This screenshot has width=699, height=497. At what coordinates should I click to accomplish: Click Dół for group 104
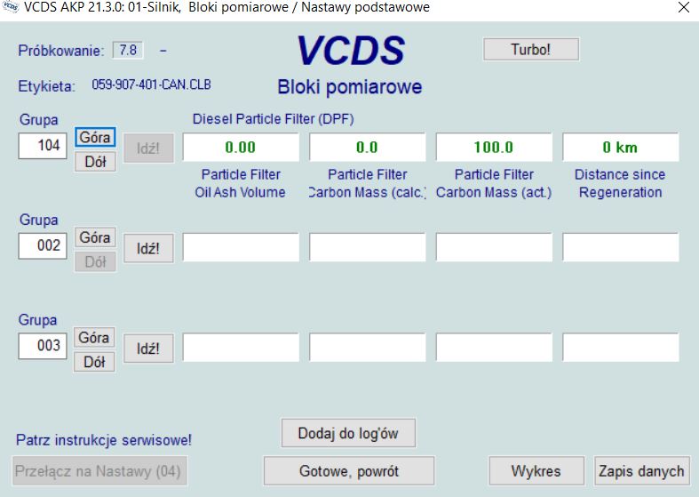pos(95,162)
